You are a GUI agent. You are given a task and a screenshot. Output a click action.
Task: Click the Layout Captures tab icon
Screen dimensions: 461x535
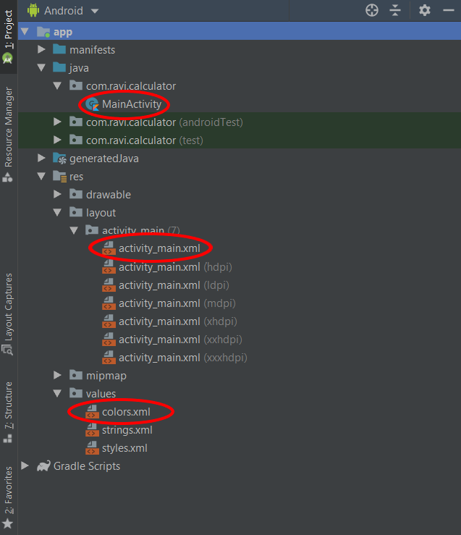point(7,350)
